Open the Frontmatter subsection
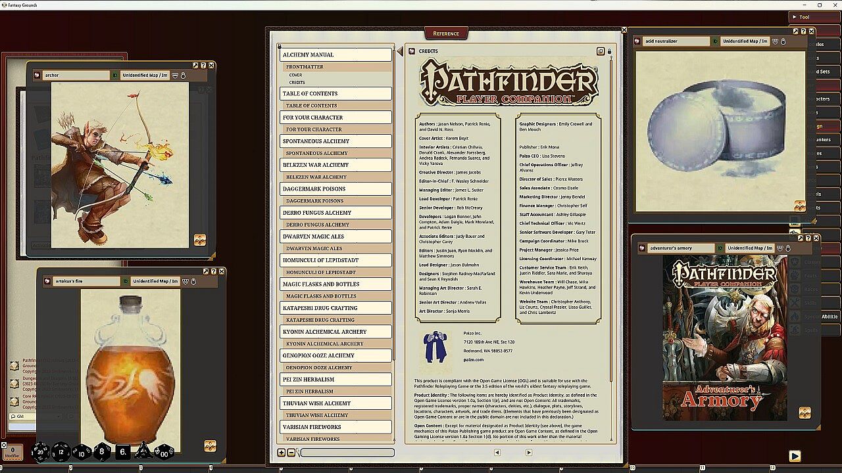 pyautogui.click(x=337, y=67)
